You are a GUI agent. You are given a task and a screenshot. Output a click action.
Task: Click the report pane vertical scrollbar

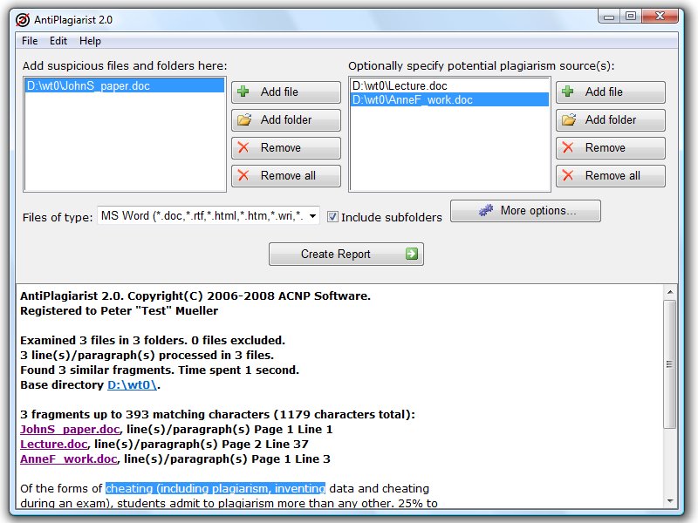pos(669,366)
